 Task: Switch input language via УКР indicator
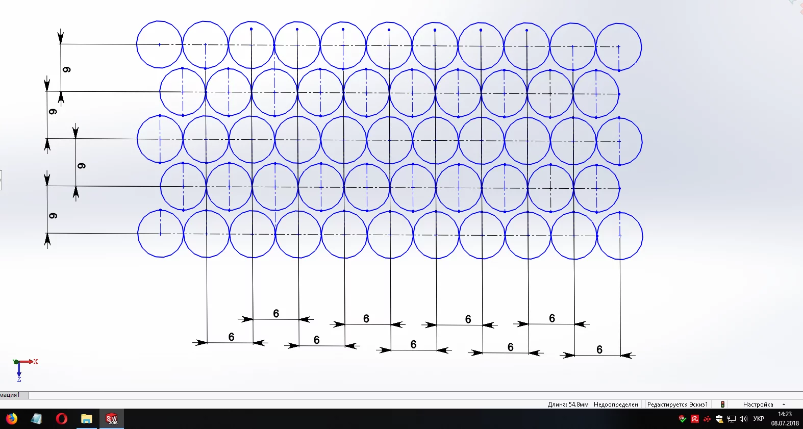click(x=759, y=419)
